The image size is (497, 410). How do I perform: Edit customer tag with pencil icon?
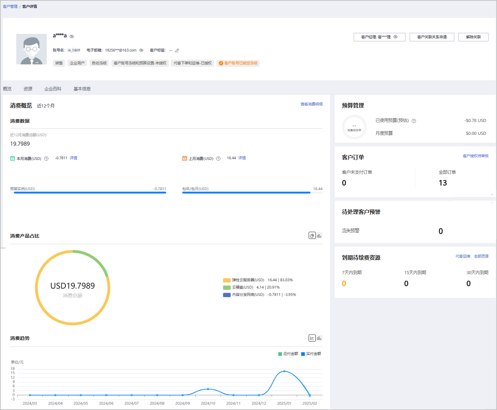point(177,50)
